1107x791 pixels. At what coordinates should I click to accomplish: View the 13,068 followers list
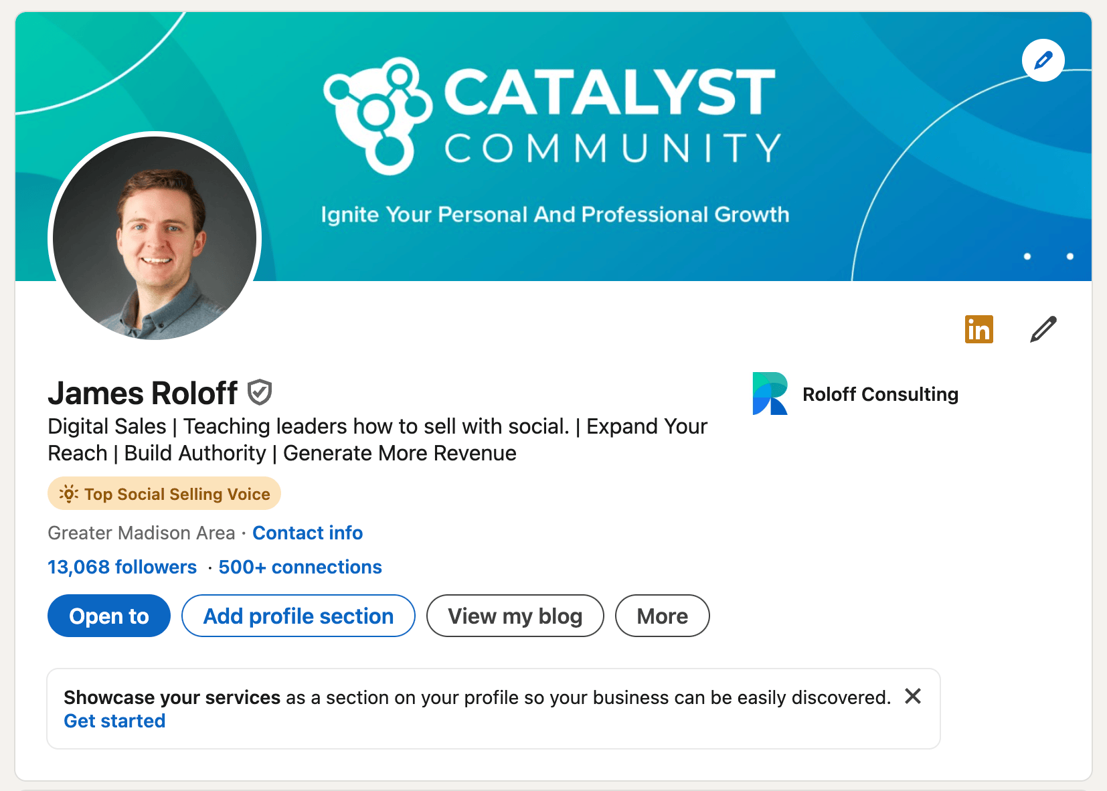click(122, 567)
